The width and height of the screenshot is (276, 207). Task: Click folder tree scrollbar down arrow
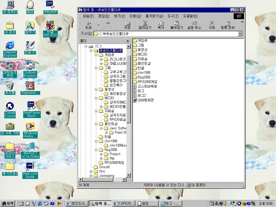(129, 175)
